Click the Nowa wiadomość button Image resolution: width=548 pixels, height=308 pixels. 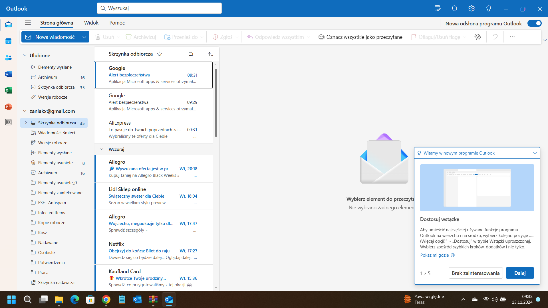[50, 37]
